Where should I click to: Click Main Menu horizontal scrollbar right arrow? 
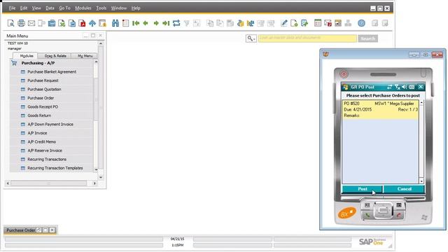click(94, 183)
